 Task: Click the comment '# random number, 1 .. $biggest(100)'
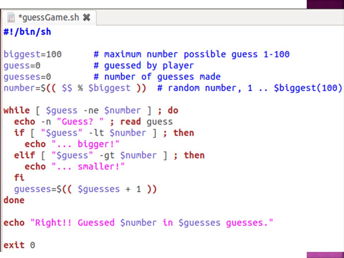coord(250,88)
